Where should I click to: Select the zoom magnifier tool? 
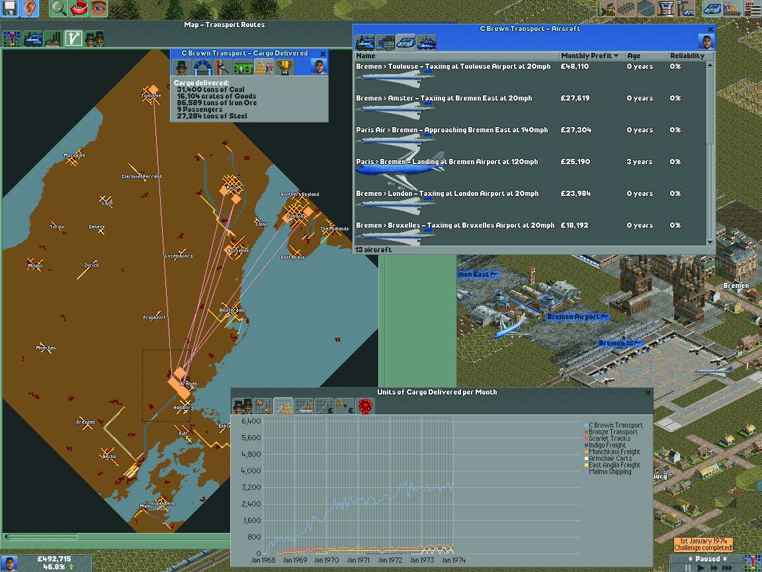coord(58,8)
